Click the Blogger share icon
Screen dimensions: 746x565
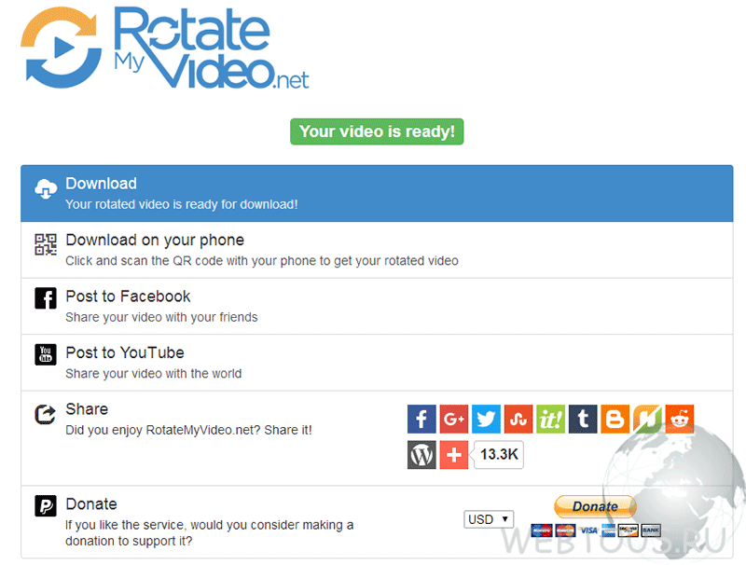tap(615, 419)
